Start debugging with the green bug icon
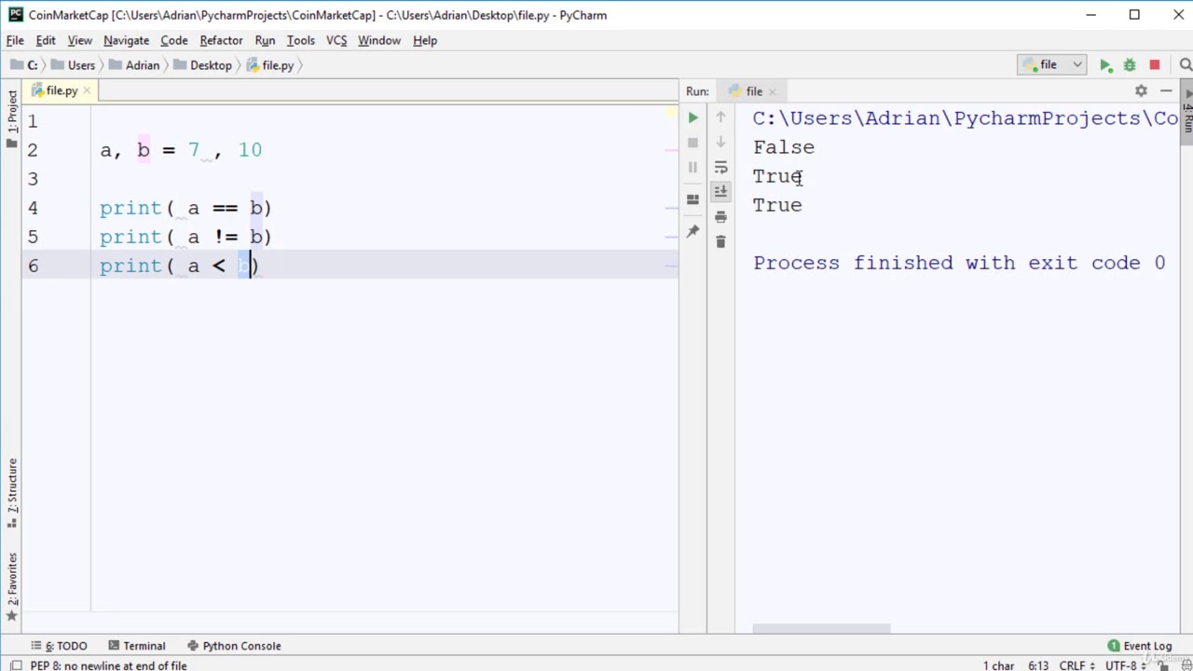Screen dimensions: 1193x671 (x=1130, y=65)
